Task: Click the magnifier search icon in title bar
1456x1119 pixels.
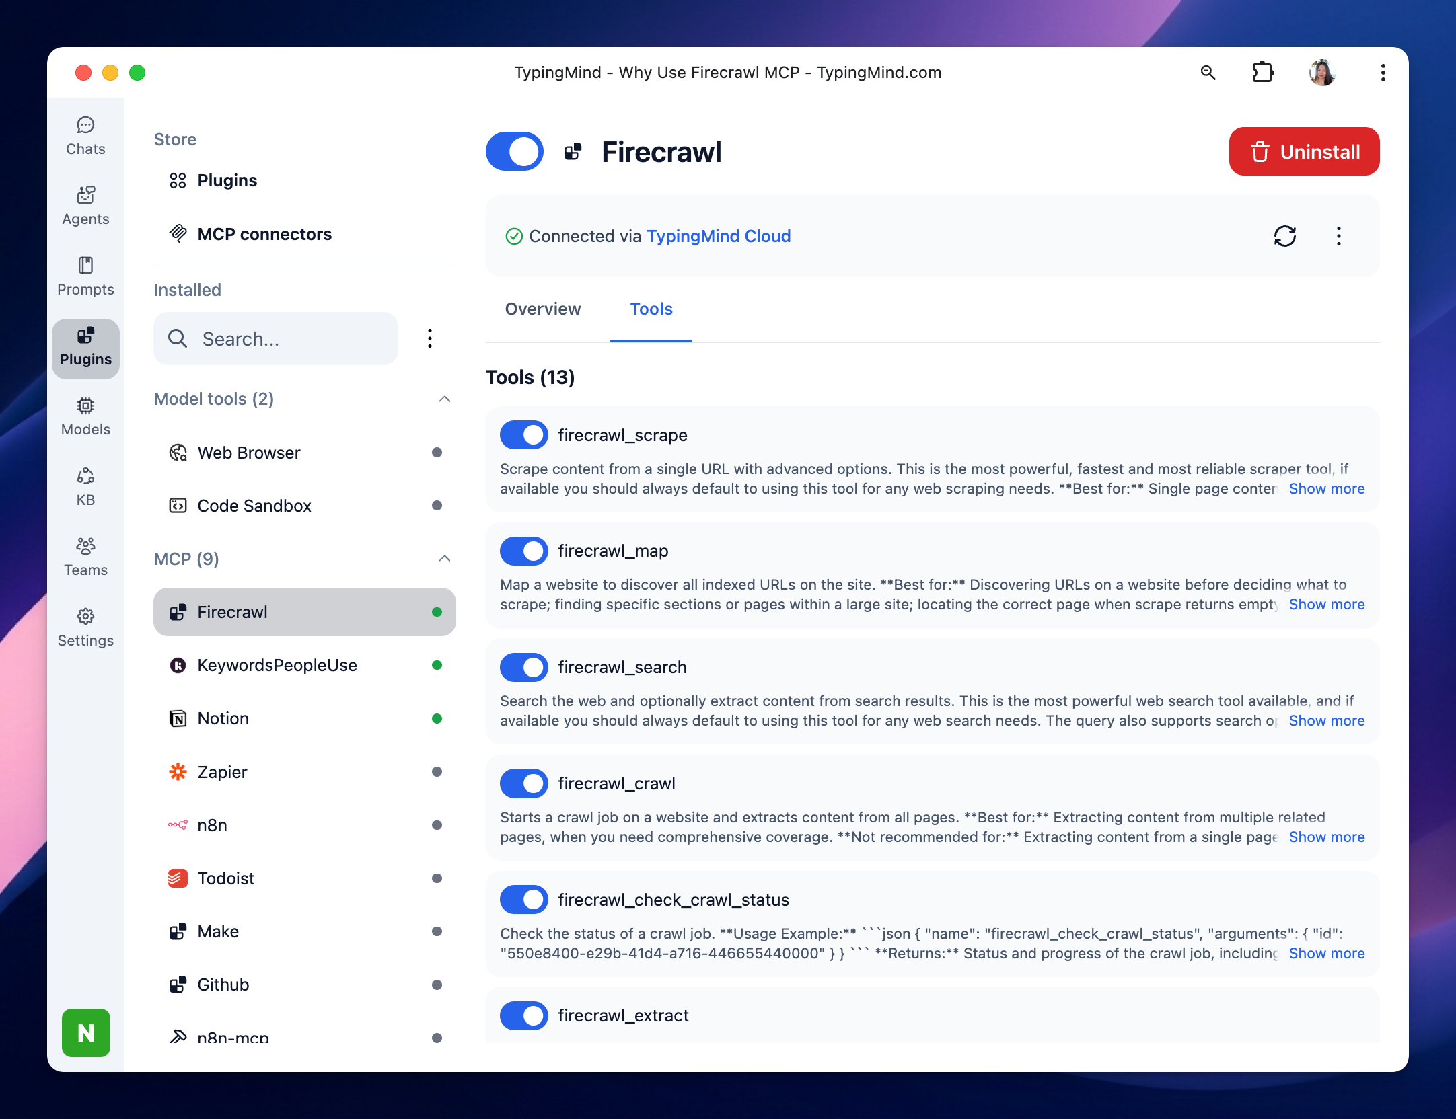Action: [1208, 73]
